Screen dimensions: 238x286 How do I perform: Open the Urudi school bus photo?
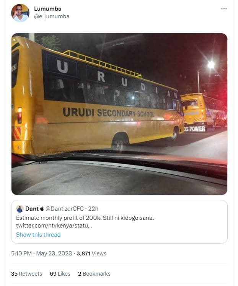[119, 114]
